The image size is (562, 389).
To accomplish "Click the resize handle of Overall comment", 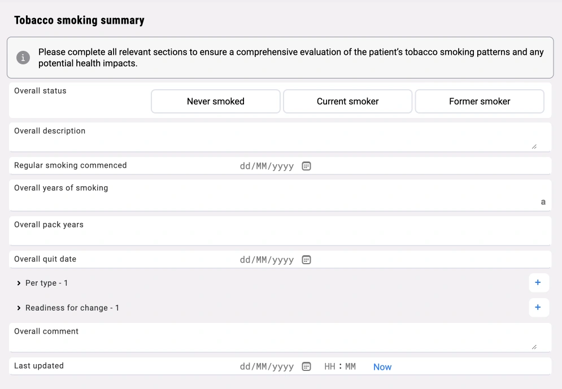I will coord(534,347).
